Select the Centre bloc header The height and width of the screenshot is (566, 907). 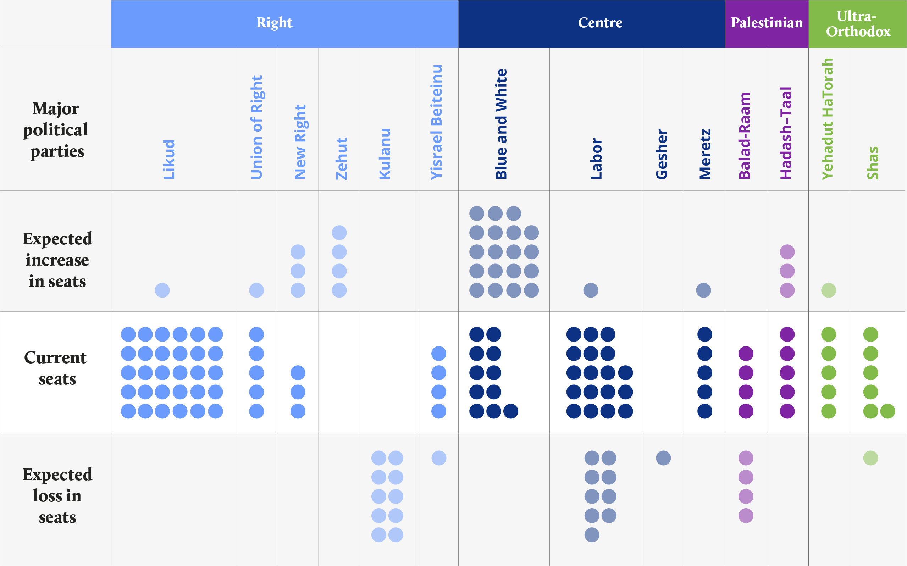pos(600,23)
